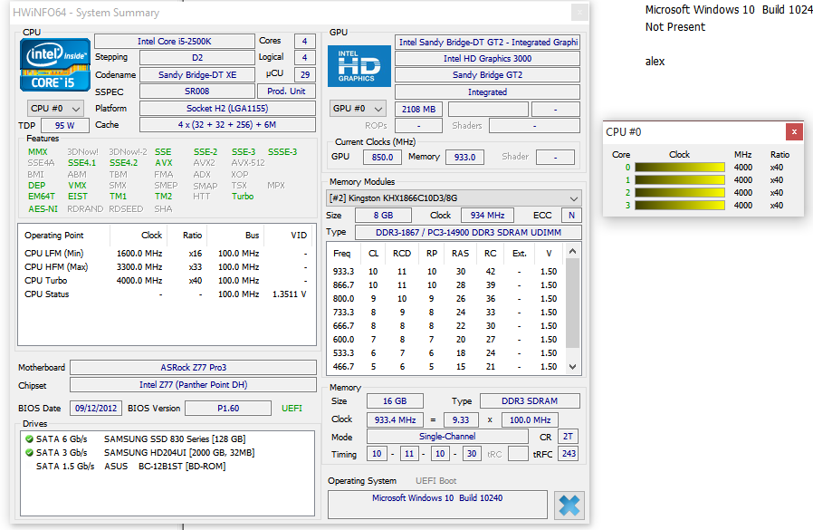Click the green UEFI label
This screenshot has height=530, width=813.
pyautogui.click(x=292, y=409)
